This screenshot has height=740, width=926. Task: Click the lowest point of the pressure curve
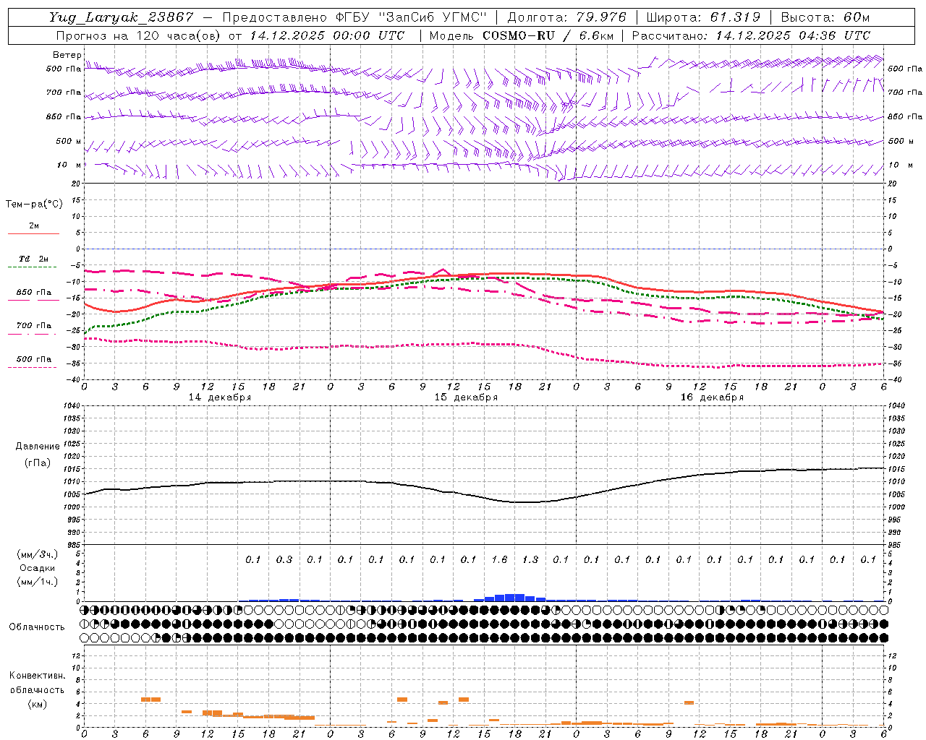coord(526,502)
